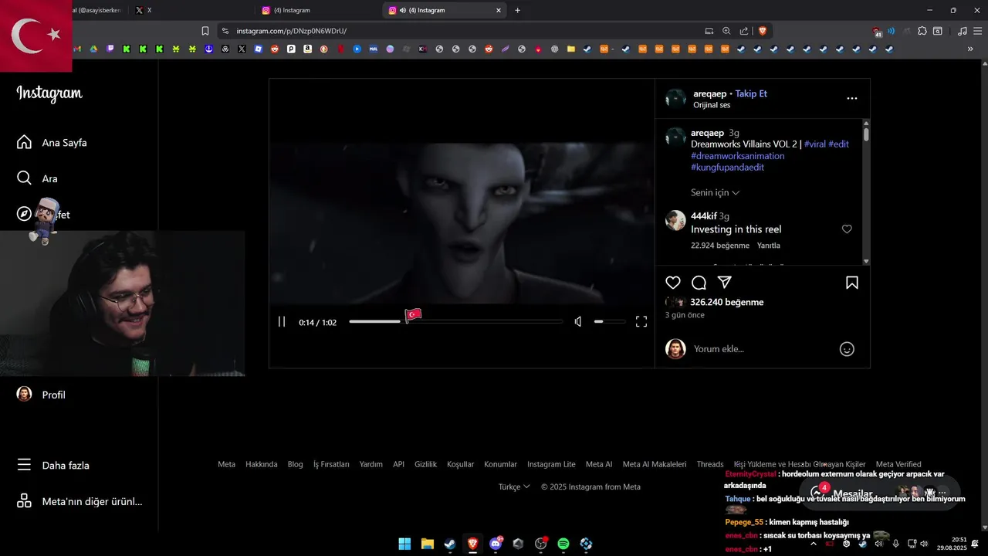Open the Instagram Lite footer link

click(x=551, y=464)
